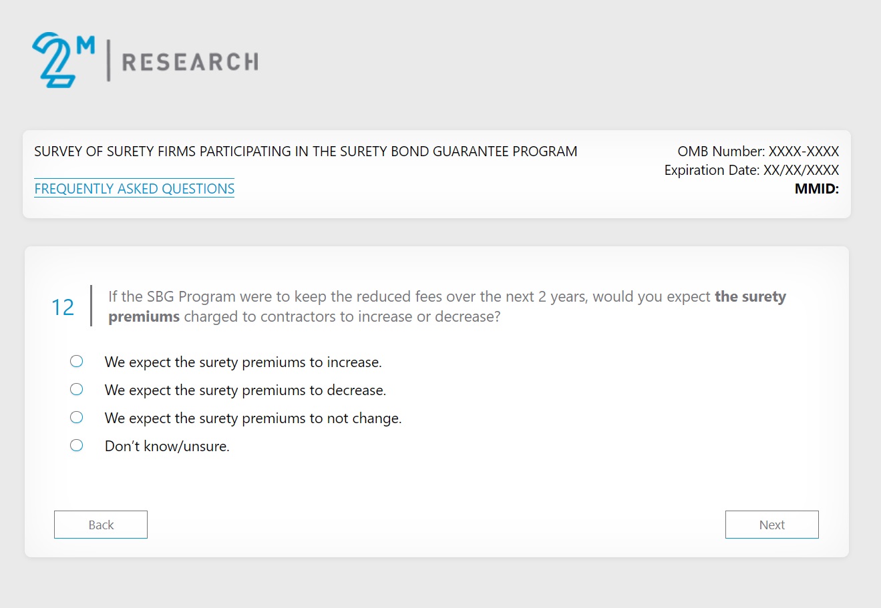Choose the Don't know/unsure radio button

click(77, 446)
